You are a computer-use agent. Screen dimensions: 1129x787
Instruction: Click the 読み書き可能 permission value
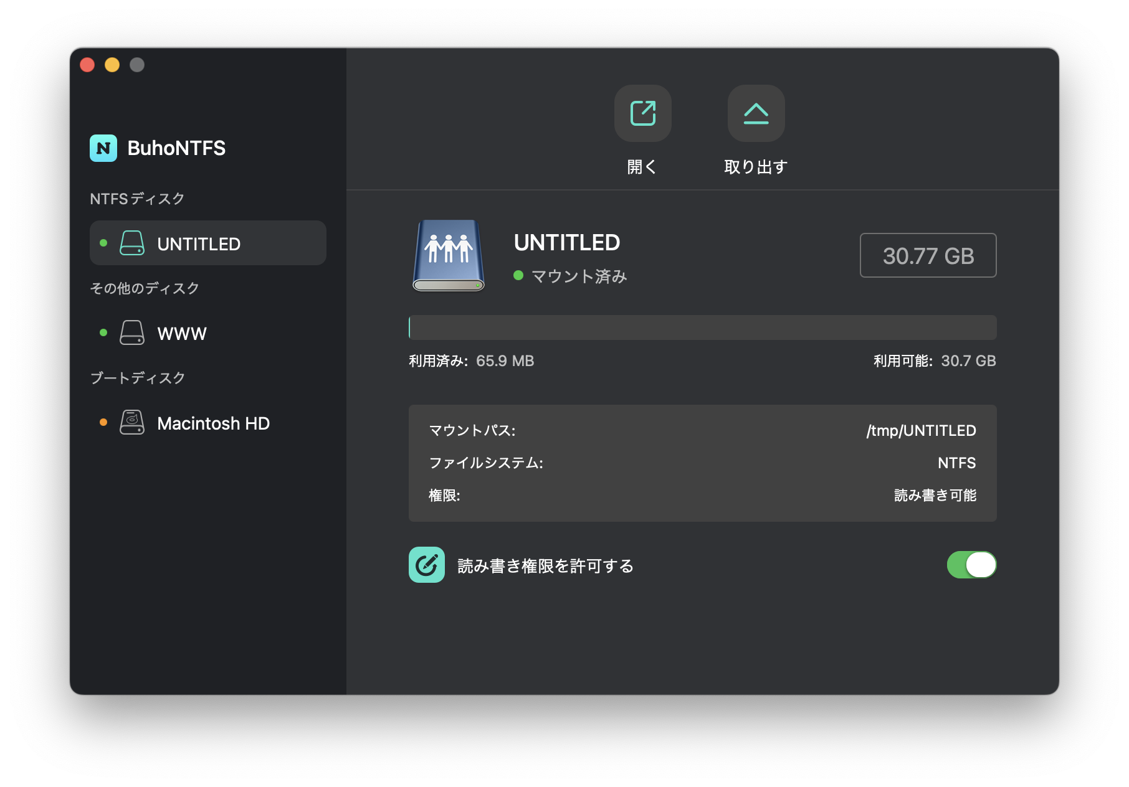click(x=935, y=495)
